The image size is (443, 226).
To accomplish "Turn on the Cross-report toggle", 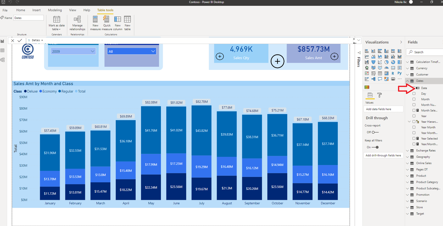I will click(x=375, y=132).
